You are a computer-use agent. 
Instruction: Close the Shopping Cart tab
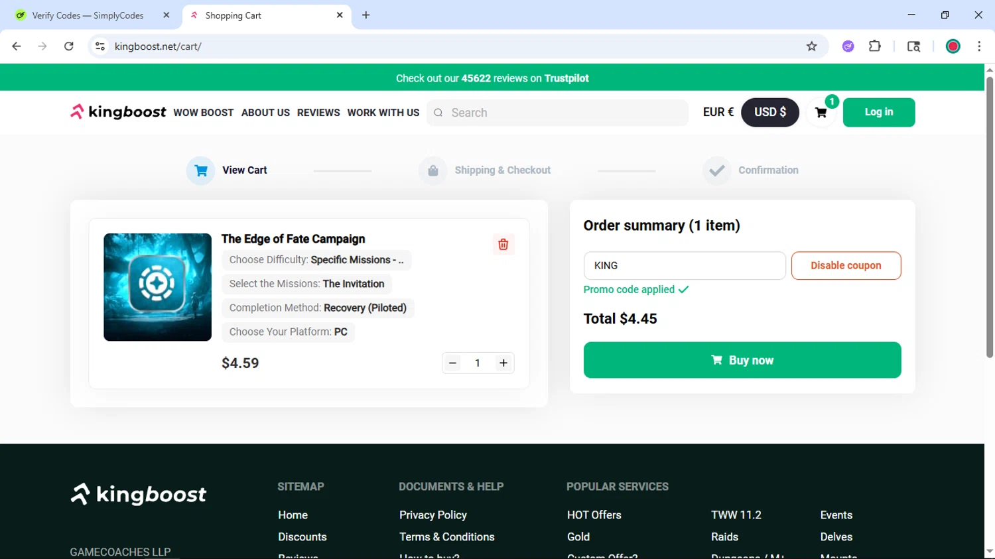(x=340, y=15)
